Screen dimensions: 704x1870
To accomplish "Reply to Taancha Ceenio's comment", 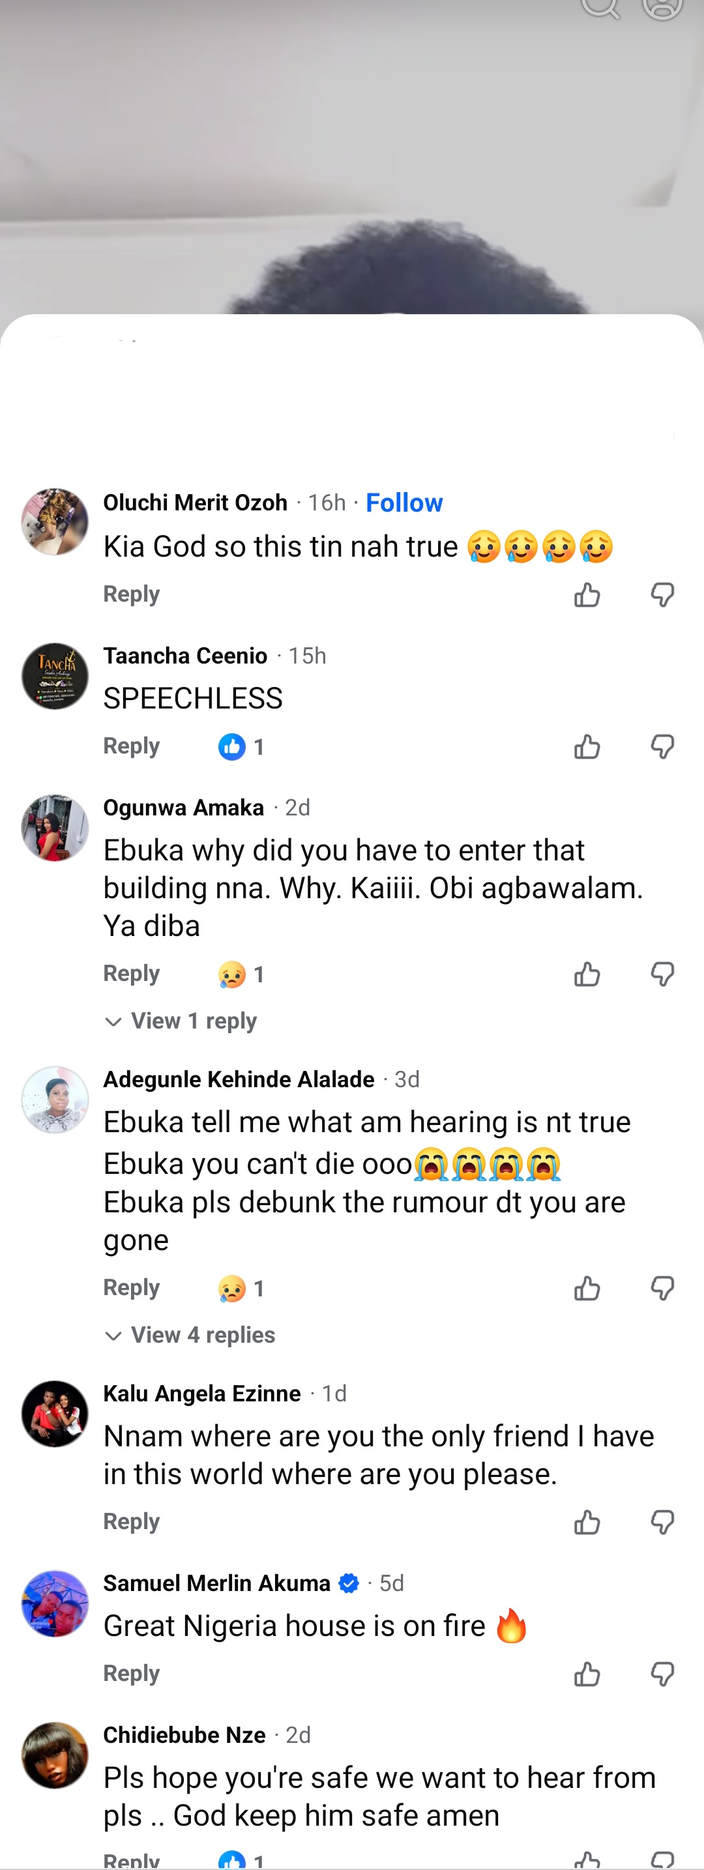I will tap(132, 746).
